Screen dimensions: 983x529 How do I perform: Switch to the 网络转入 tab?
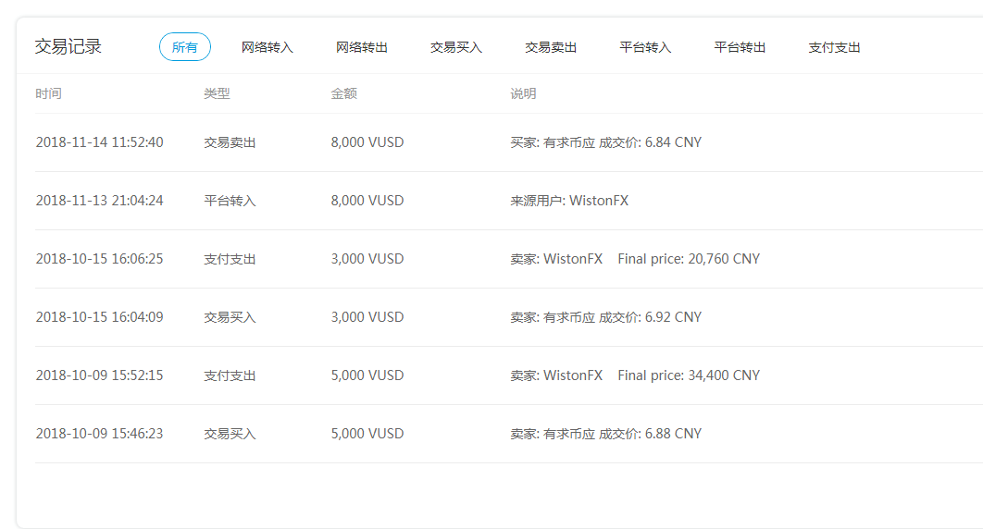(267, 47)
